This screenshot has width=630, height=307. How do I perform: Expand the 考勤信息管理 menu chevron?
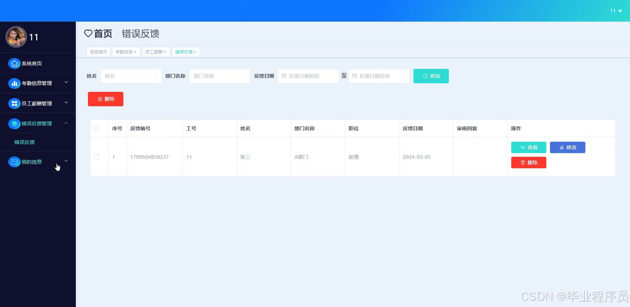tap(66, 83)
